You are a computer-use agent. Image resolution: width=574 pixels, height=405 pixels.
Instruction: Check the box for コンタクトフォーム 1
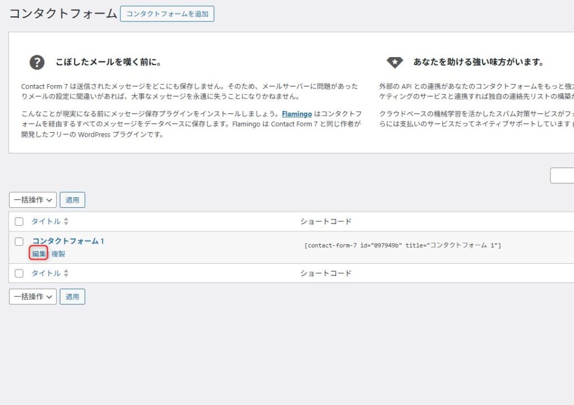(x=19, y=241)
